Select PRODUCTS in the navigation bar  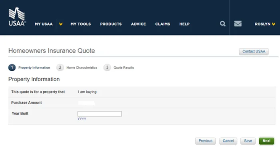pos(111,24)
